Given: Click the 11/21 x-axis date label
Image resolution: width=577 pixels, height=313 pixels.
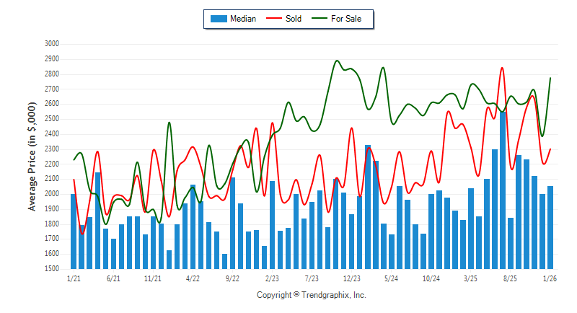Looking at the screenshot, I should click(x=153, y=278).
